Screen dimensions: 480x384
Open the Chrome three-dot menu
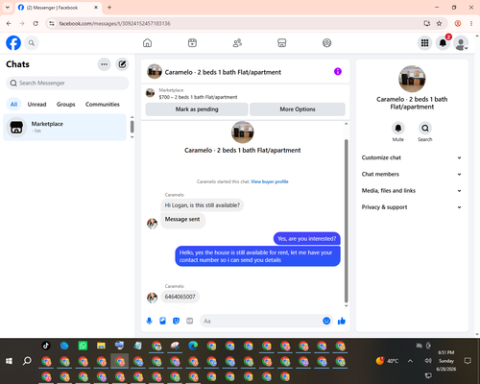click(x=471, y=23)
